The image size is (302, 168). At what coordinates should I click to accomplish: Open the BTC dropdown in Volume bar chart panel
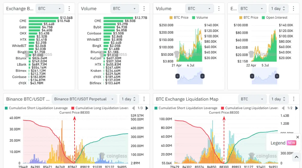tap(124, 9)
